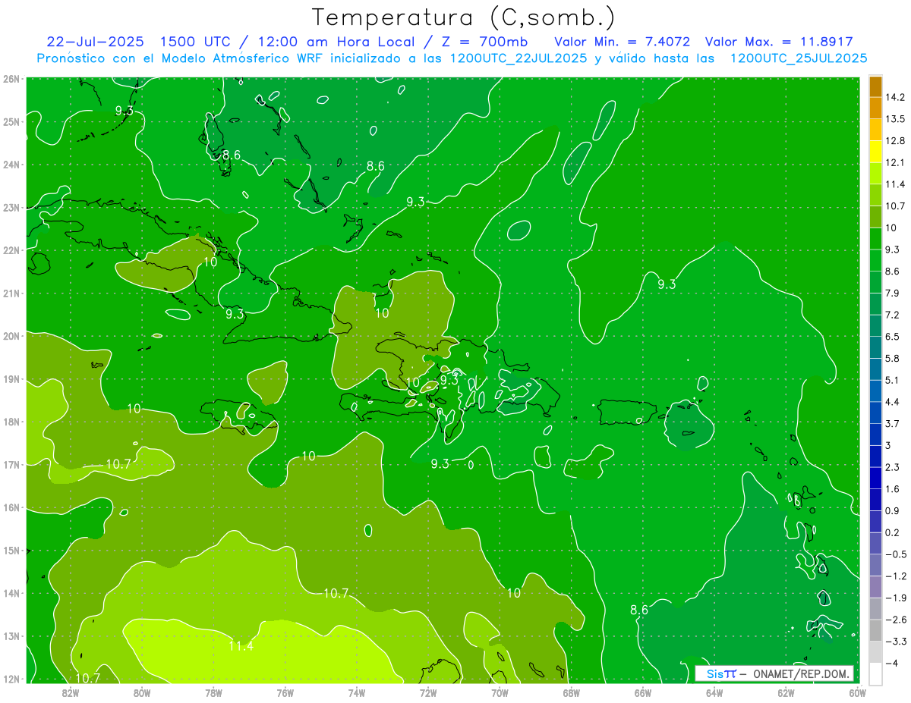The image size is (911, 703).
Task: Click the gray swatch between -2.6 and -3.3
Action: point(875,630)
